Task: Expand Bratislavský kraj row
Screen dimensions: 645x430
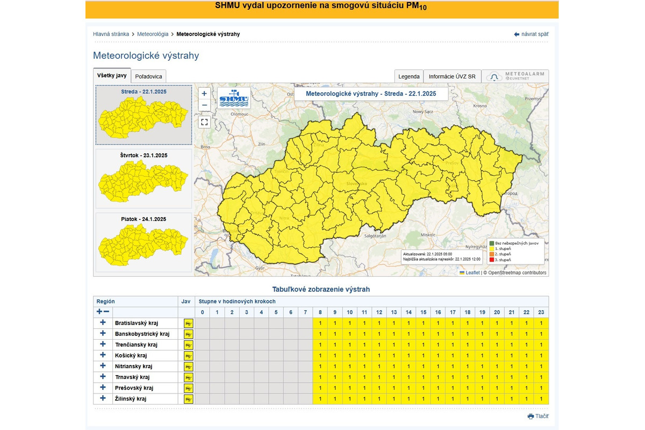Action: 103,323
